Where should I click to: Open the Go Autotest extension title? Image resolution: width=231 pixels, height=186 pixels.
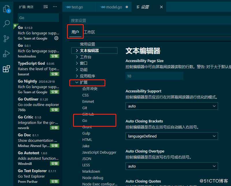[x=28, y=153]
